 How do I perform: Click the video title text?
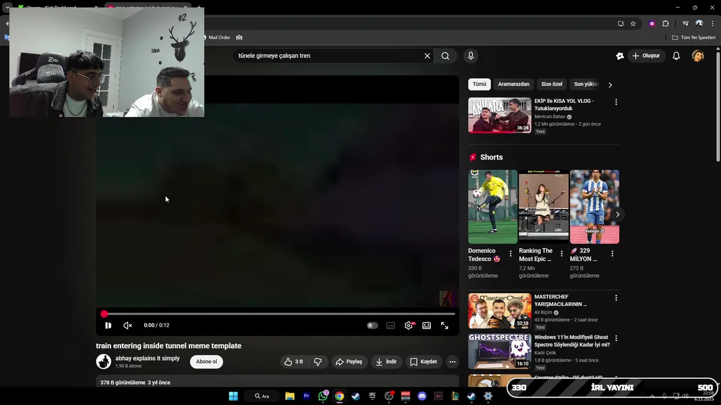[168, 346]
